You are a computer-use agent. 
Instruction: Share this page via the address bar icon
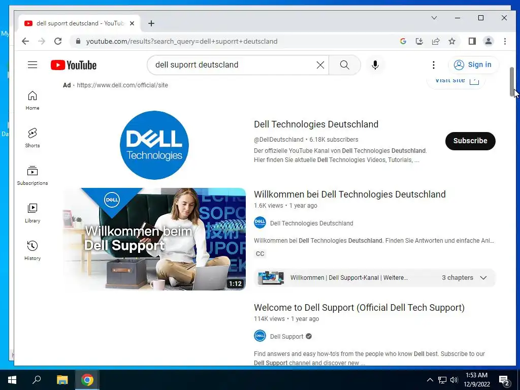click(435, 41)
